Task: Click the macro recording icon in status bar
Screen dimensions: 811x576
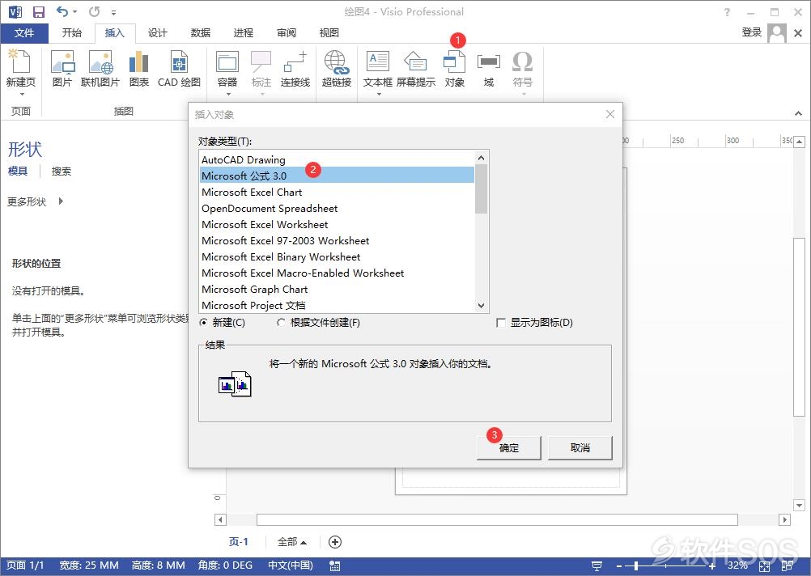Action: click(x=334, y=566)
